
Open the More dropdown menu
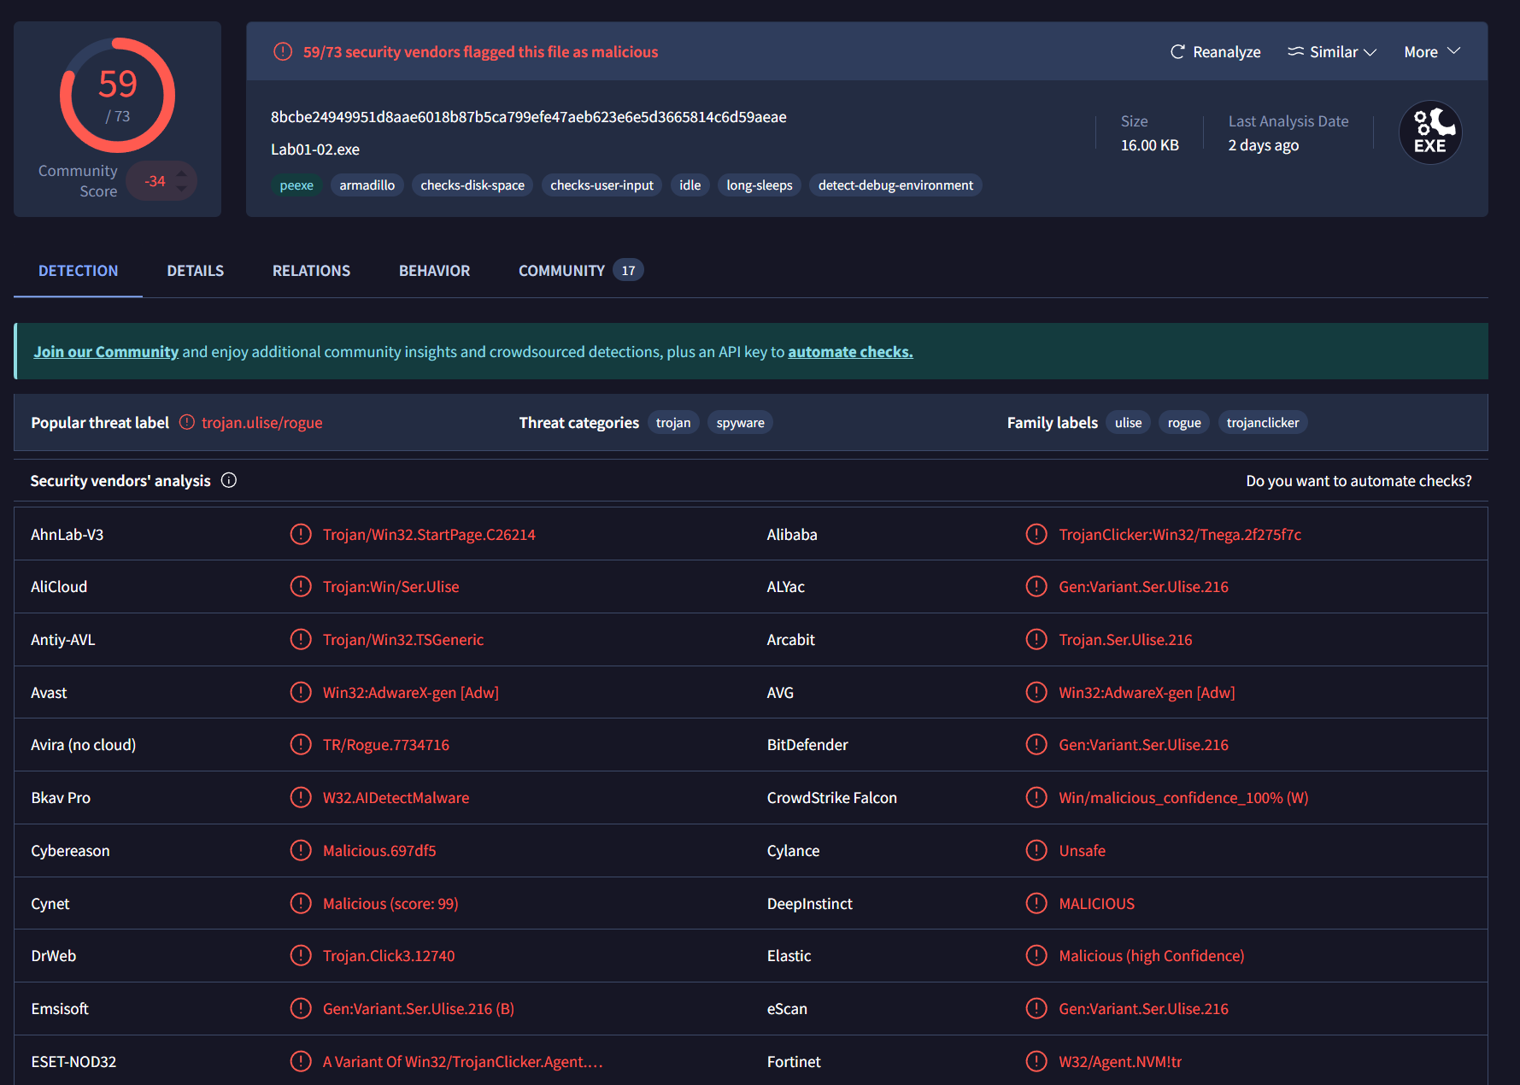(1433, 52)
